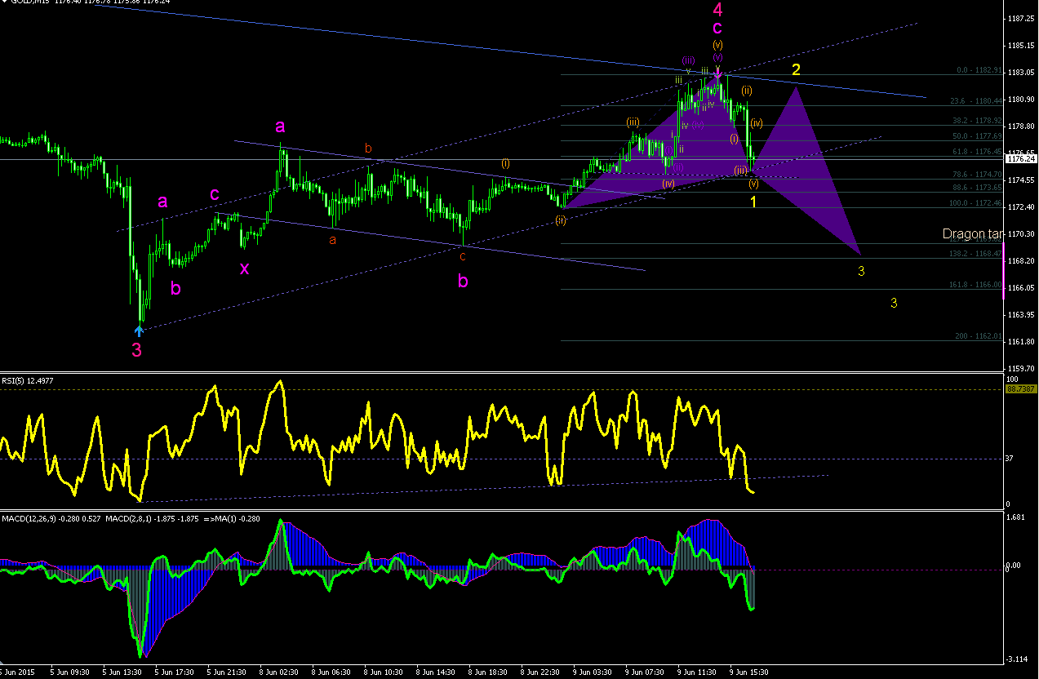This screenshot has width=1039, height=679.
Task: Select Fibonacci label '138.2 - 1168.47'
Action: [975, 254]
